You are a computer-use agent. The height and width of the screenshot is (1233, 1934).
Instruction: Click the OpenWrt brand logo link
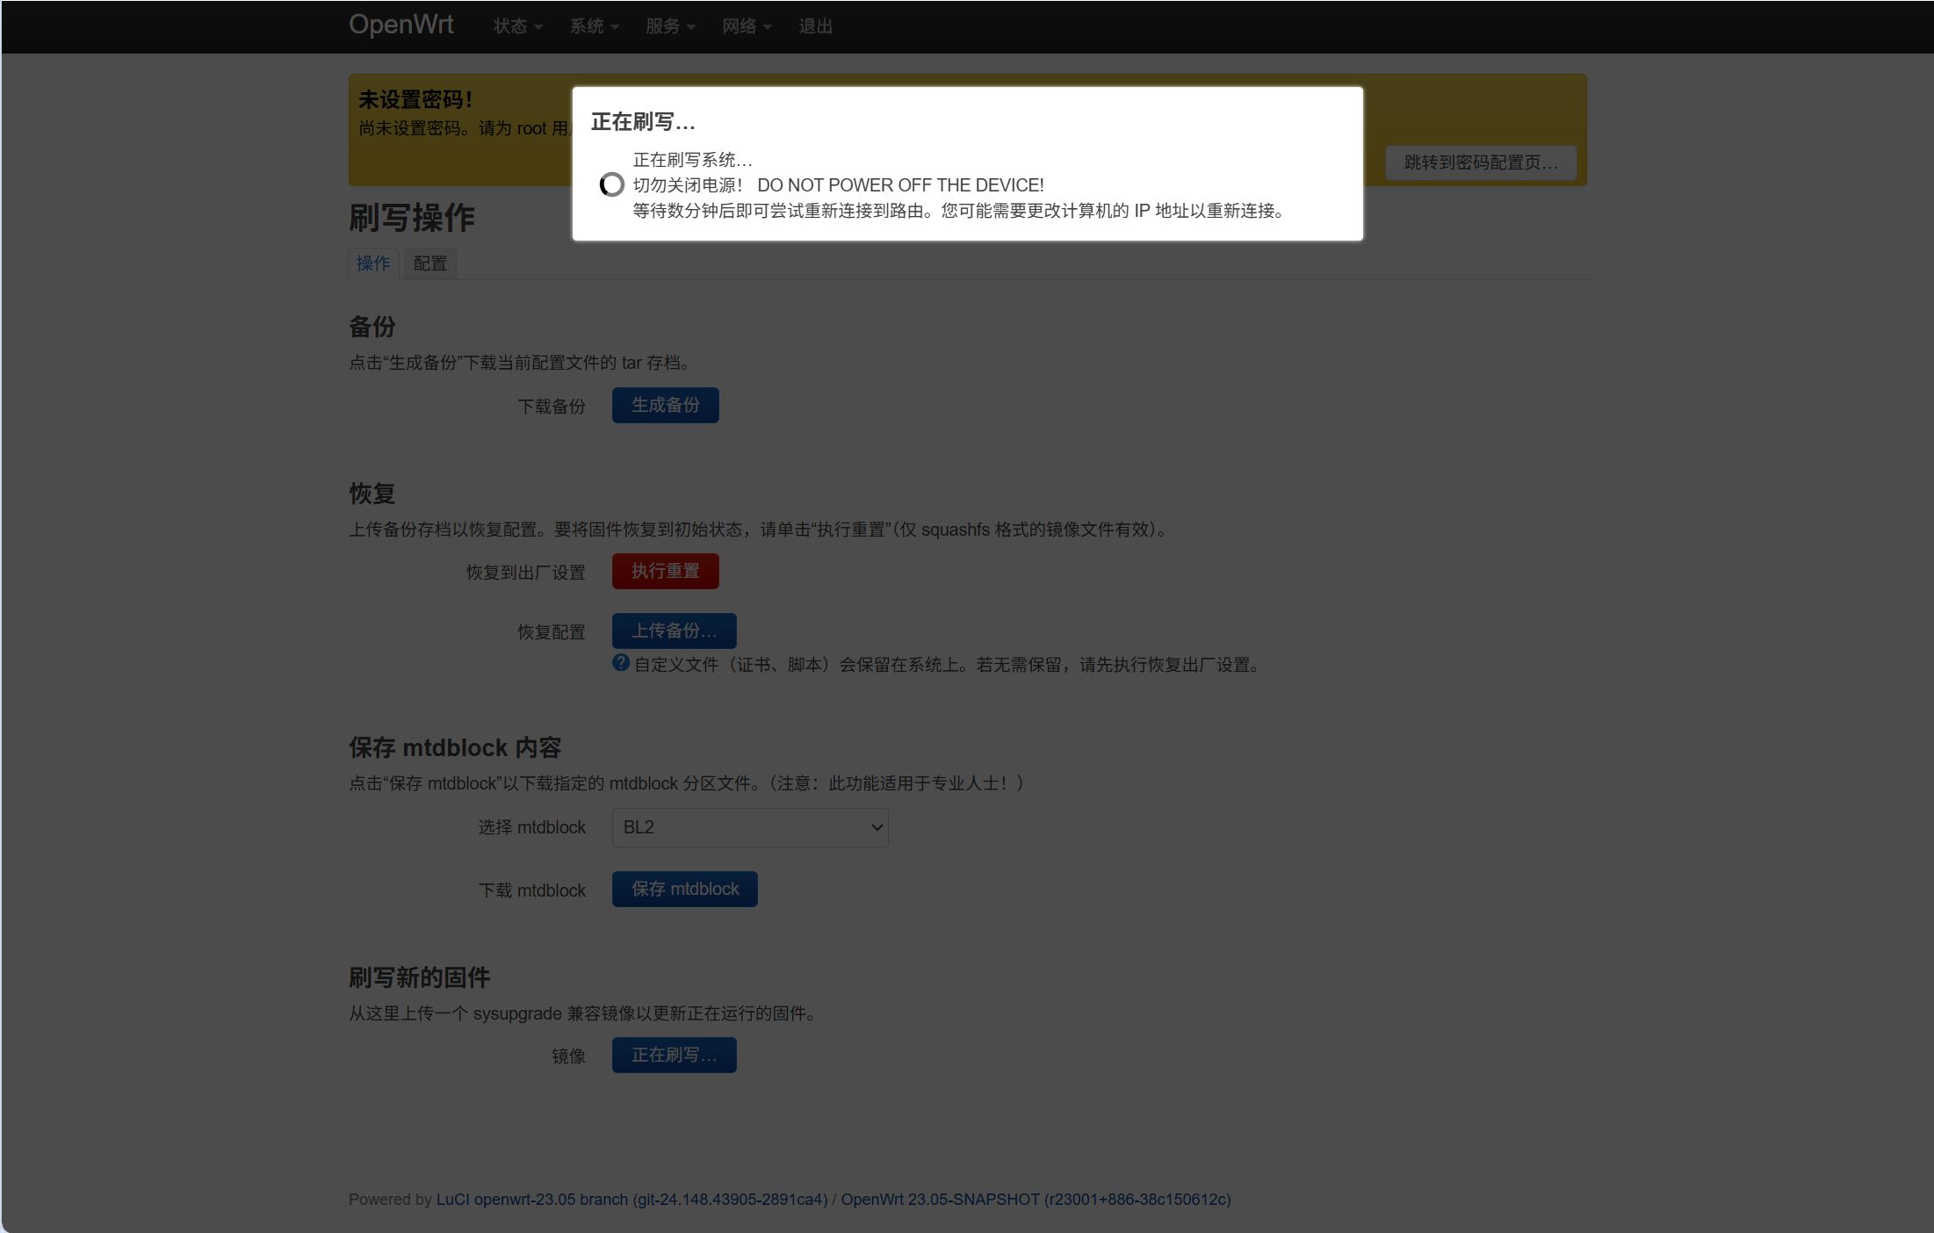coord(401,25)
